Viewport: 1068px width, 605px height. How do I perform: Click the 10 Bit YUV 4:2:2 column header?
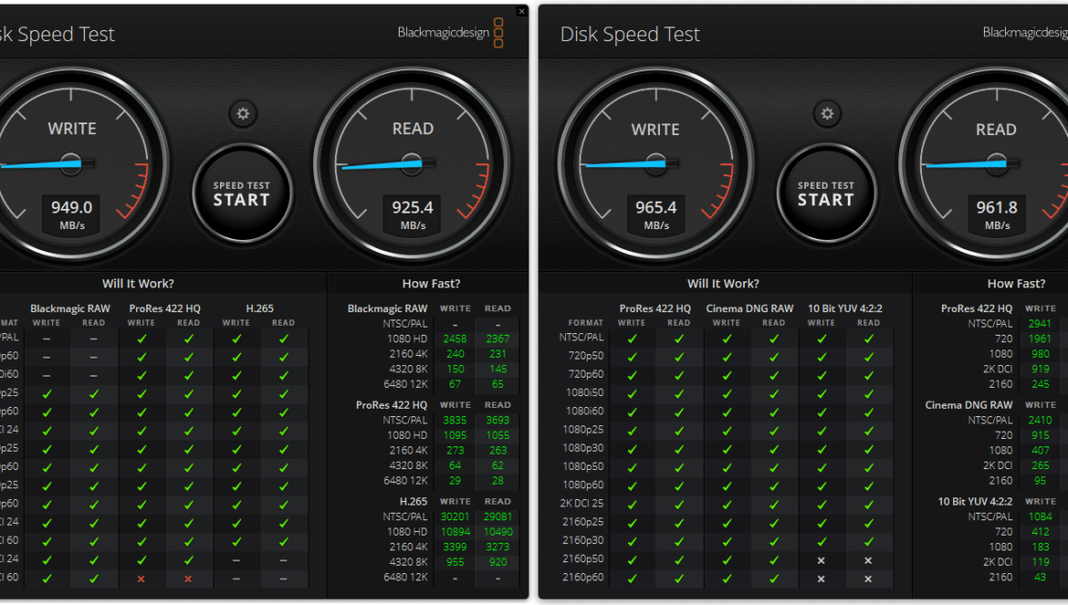844,308
